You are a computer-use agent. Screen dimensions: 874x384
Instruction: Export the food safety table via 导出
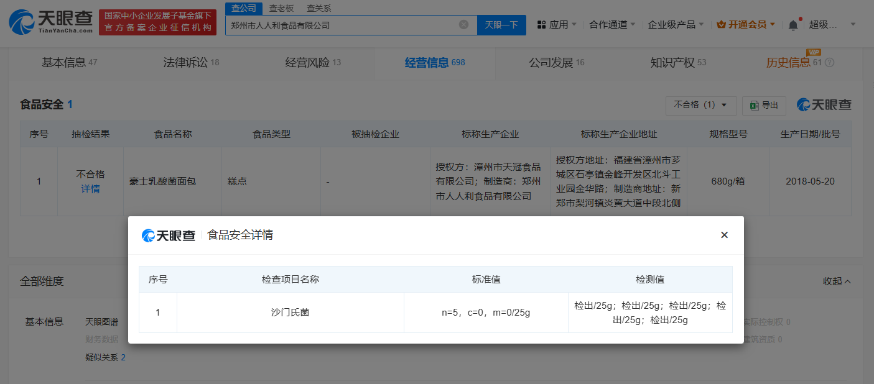click(x=765, y=105)
